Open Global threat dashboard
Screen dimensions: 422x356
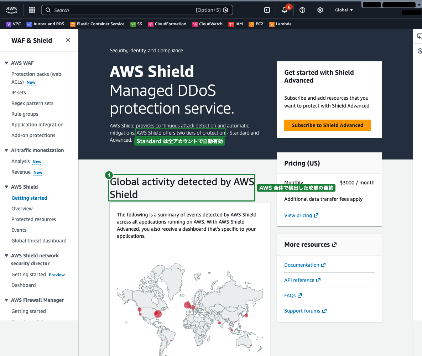tap(39, 241)
